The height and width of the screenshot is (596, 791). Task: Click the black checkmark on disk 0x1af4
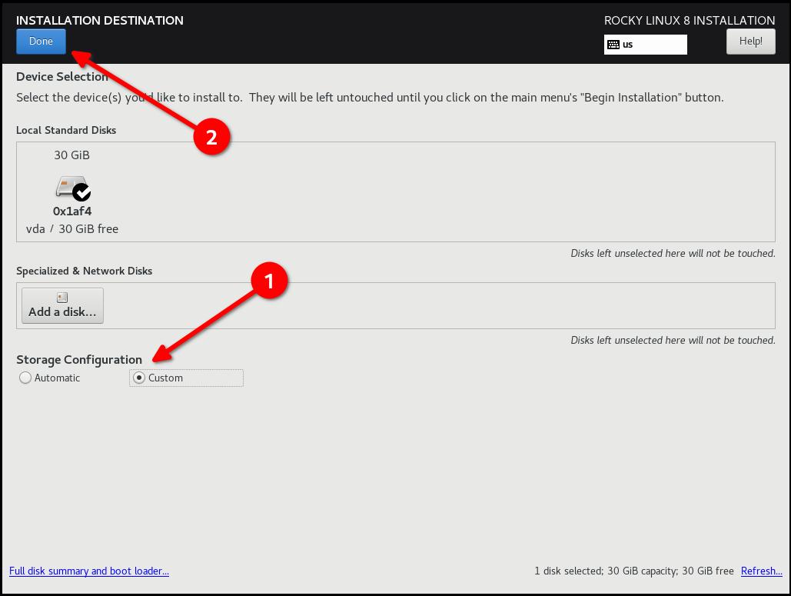(81, 193)
